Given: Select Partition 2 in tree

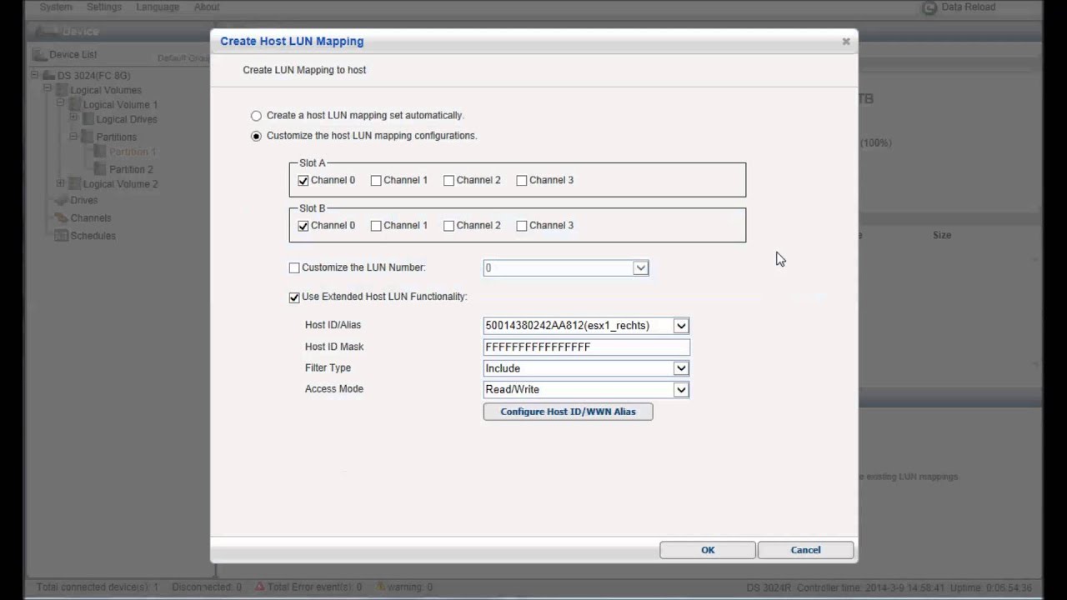Looking at the screenshot, I should (131, 169).
